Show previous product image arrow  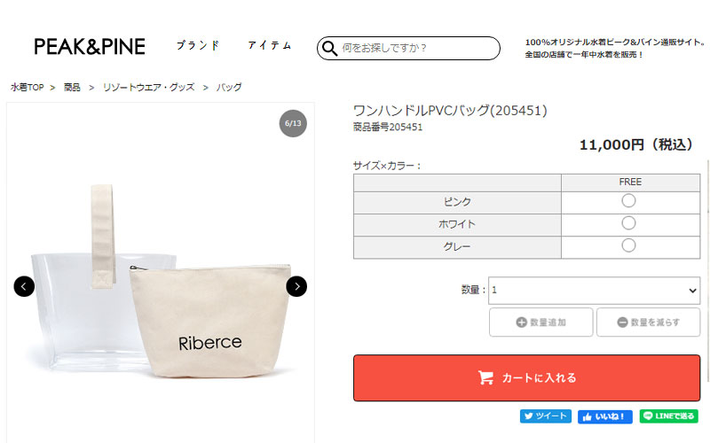tap(24, 286)
